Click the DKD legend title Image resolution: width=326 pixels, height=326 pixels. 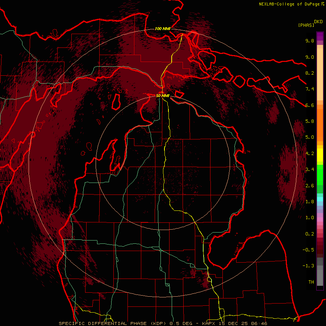318,22
